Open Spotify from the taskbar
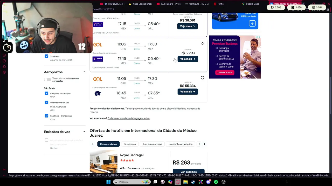Viewport: 332px width, 186px height. click(216, 182)
